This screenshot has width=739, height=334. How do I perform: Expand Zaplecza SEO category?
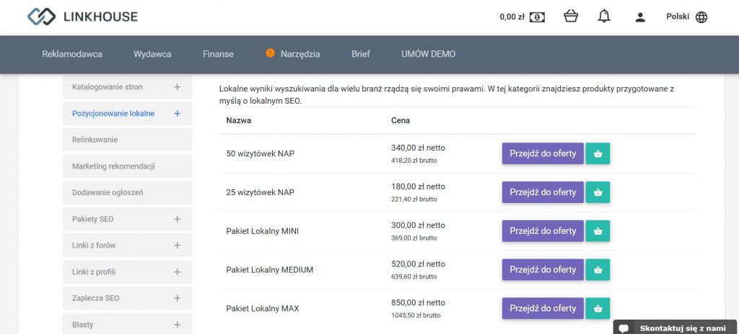[178, 298]
